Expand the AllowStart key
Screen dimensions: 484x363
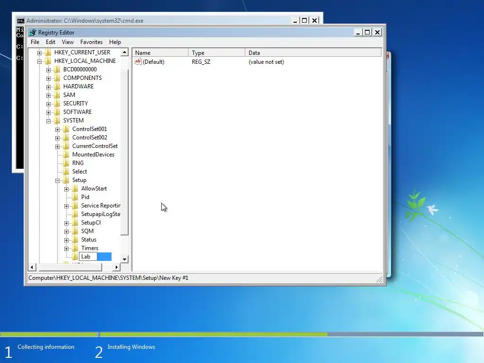coord(66,189)
